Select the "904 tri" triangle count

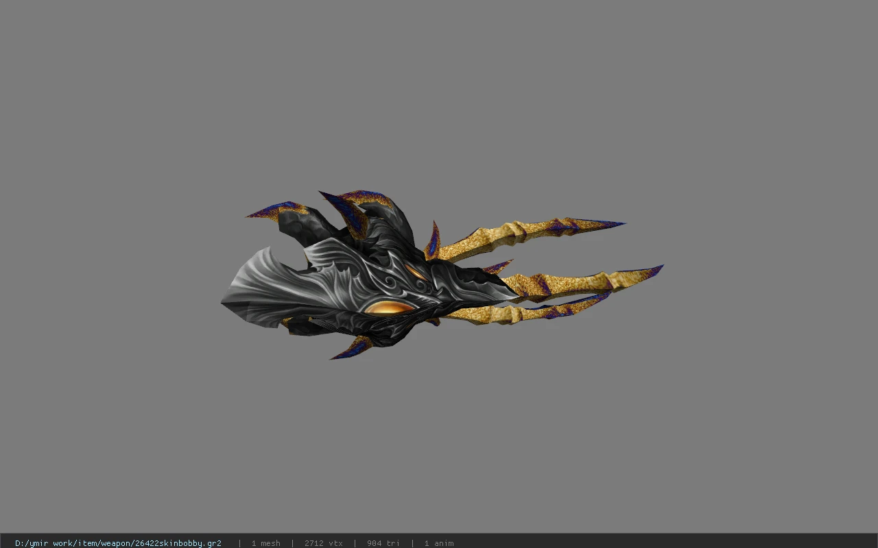click(383, 543)
